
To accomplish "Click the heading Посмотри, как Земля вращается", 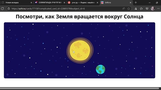I will [79, 16].
